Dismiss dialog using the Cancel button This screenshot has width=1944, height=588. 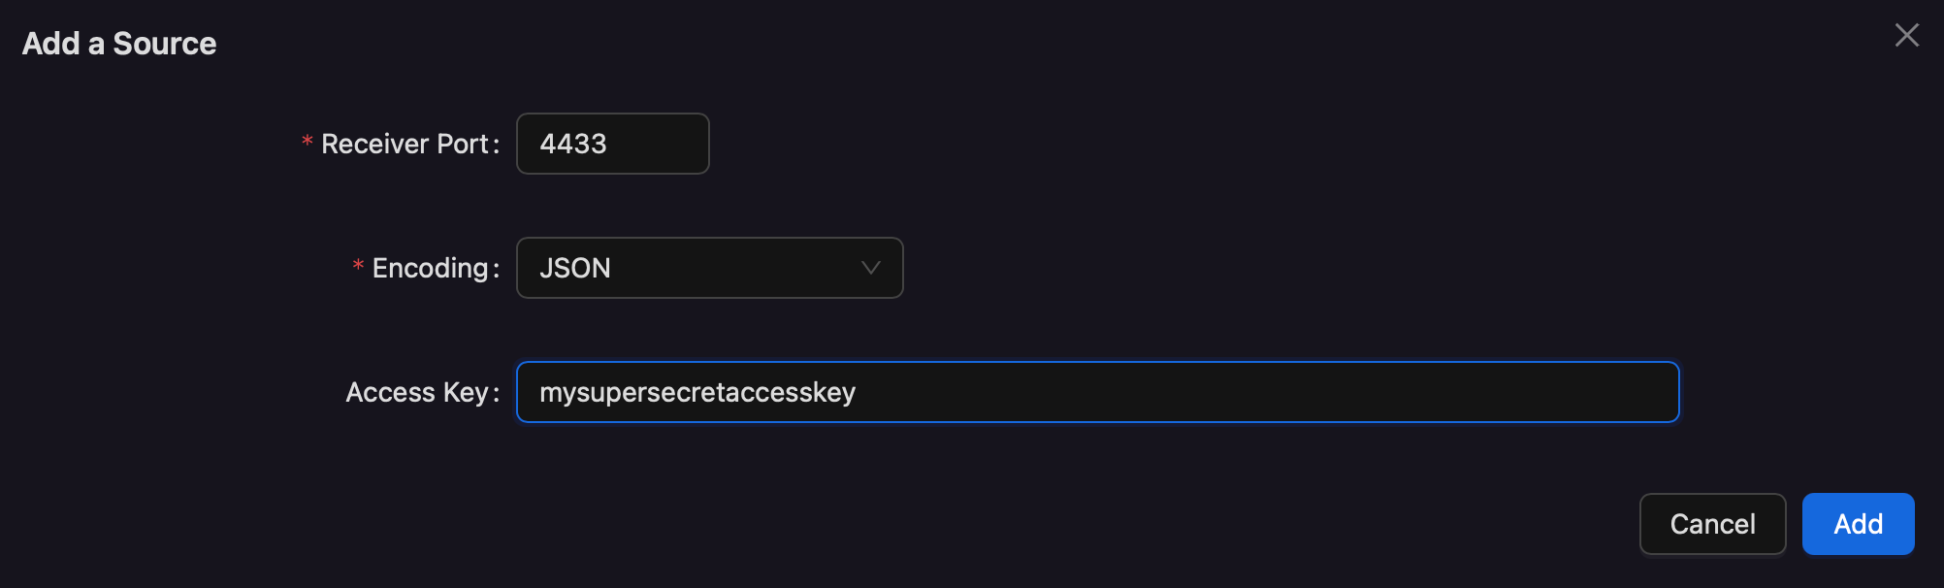(x=1712, y=524)
